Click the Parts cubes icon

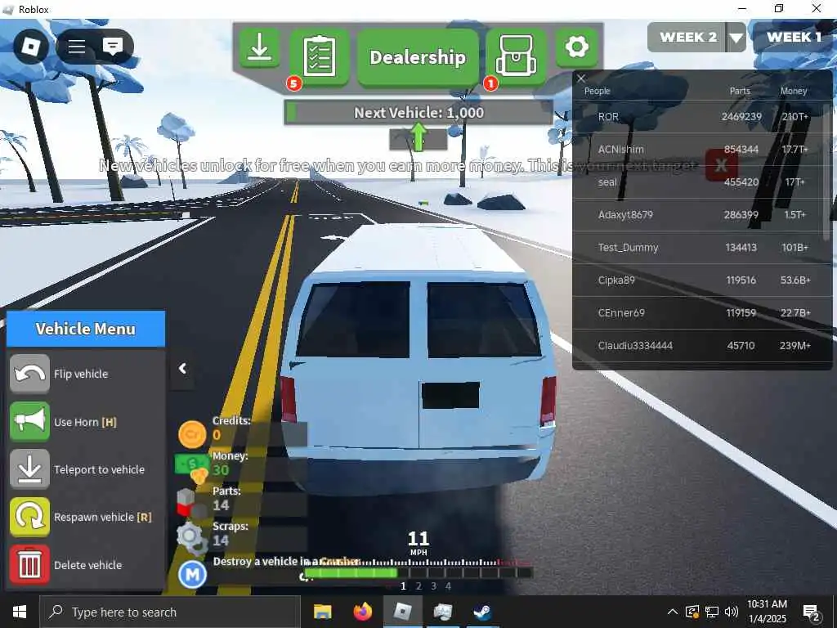pyautogui.click(x=191, y=503)
